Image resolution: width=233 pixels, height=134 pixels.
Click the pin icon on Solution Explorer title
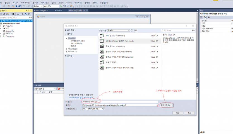28,11
